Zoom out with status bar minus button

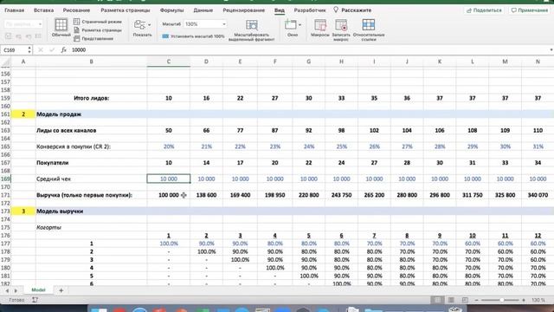[x=477, y=300]
